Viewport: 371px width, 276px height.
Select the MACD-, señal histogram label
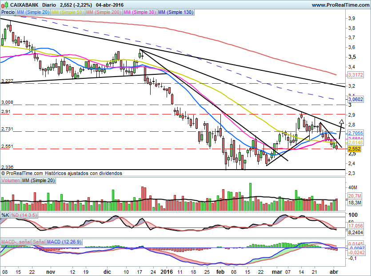pos(16,242)
